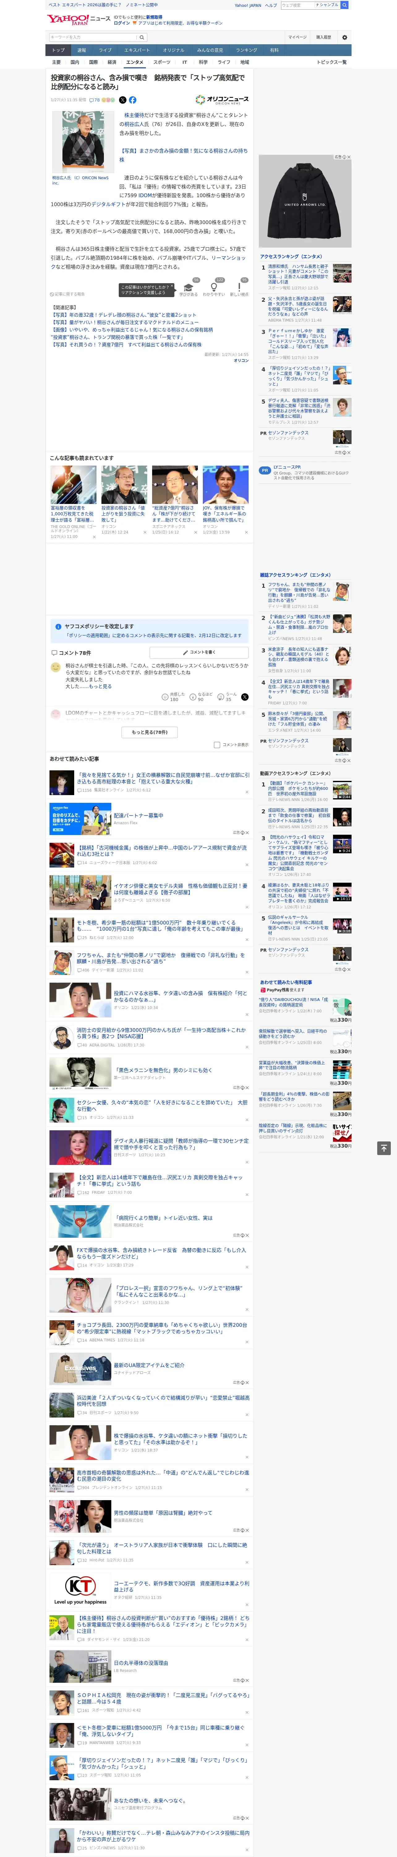Image resolution: width=397 pixels, height=1857 pixels.
Task: Open comment count 78 icon under headline
Action: coord(94,100)
